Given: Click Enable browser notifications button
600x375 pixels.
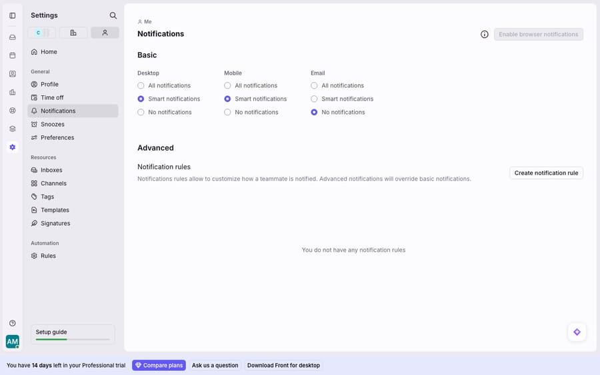Looking at the screenshot, I should (x=539, y=35).
